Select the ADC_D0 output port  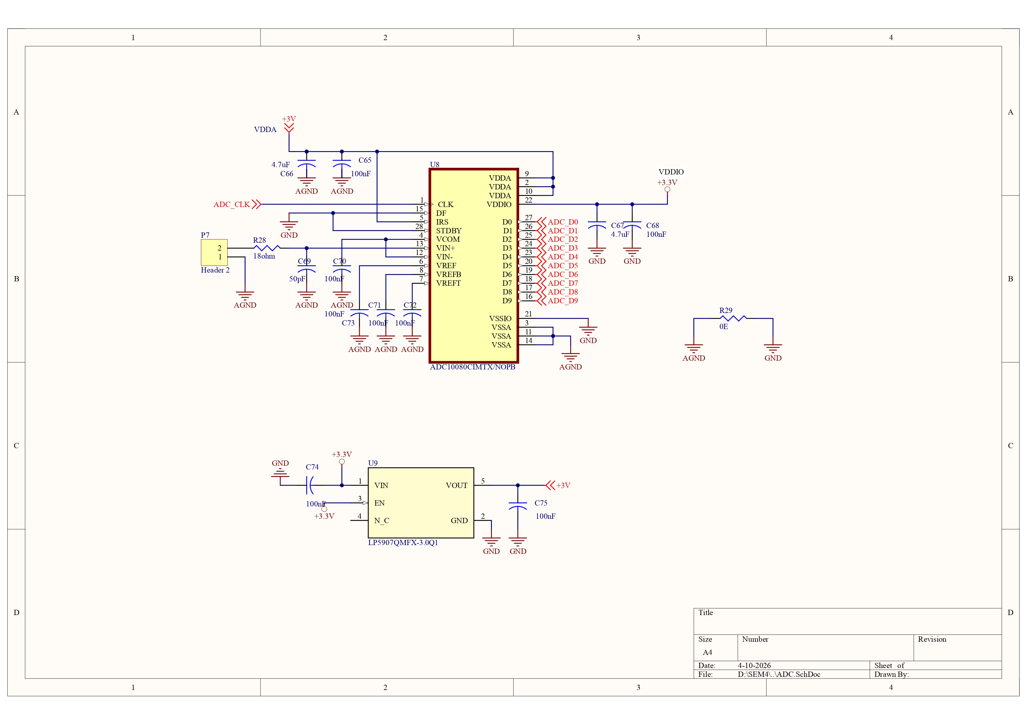pyautogui.click(x=558, y=222)
